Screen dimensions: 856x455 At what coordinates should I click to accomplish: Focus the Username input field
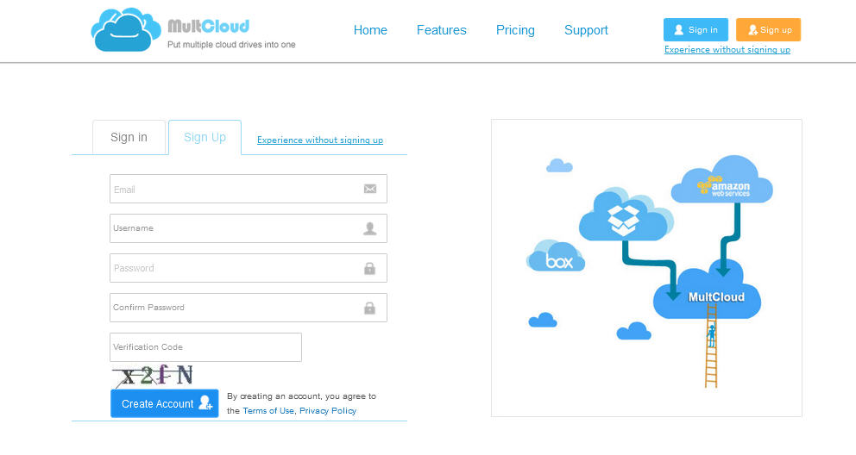click(249, 228)
